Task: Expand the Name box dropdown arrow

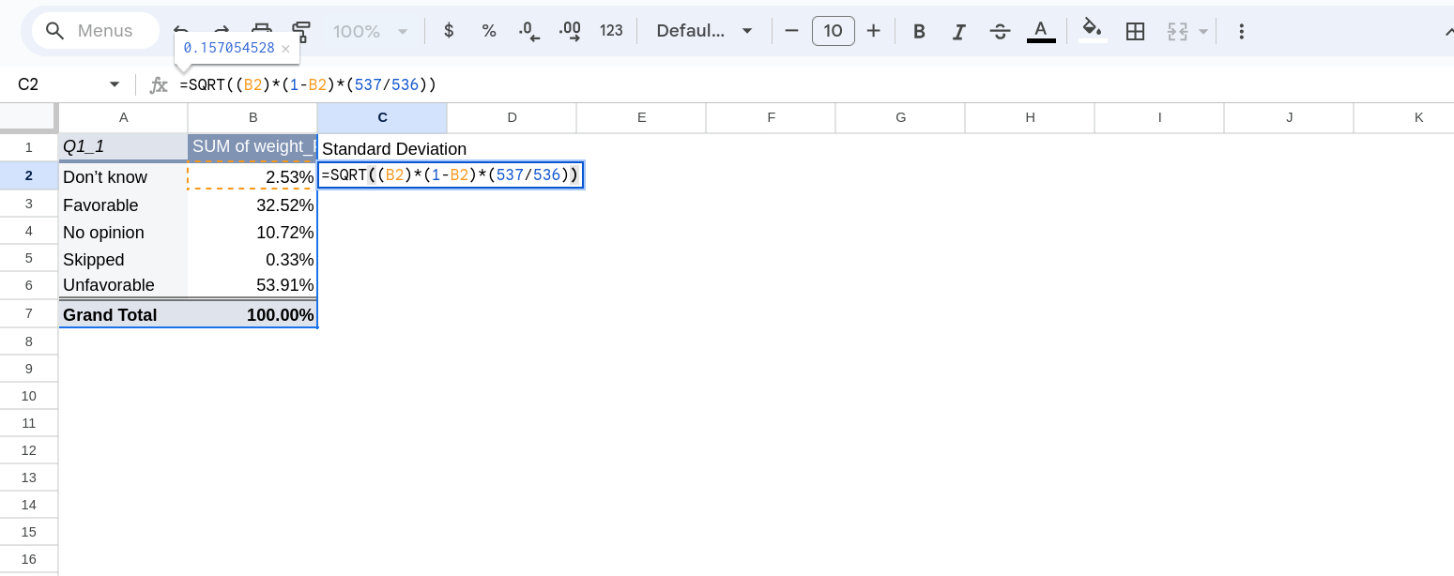Action: (115, 84)
